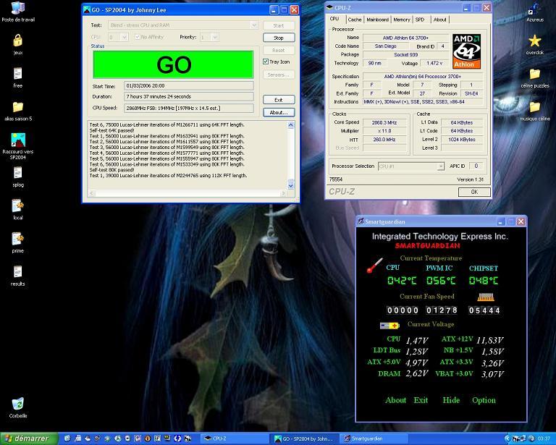The width and height of the screenshot is (556, 445).
Task: Click the battery icon beside Current Voltage
Action: click(x=389, y=325)
